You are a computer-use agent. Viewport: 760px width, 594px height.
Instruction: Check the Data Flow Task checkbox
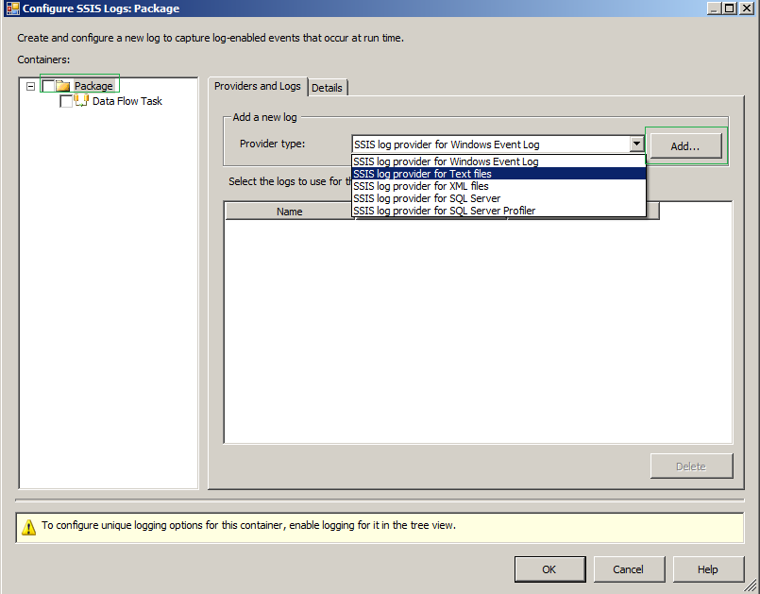pyautogui.click(x=66, y=101)
